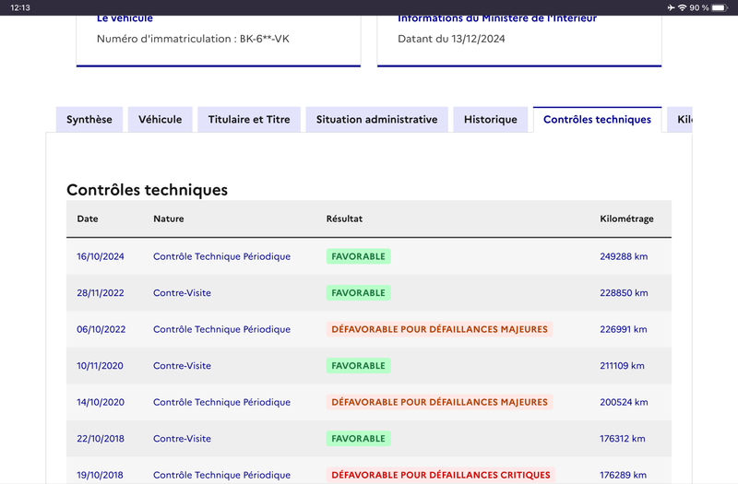Click FAVORABLE badge in 10/11/2020 row
Image resolution: width=738 pixels, height=484 pixels.
coord(358,365)
